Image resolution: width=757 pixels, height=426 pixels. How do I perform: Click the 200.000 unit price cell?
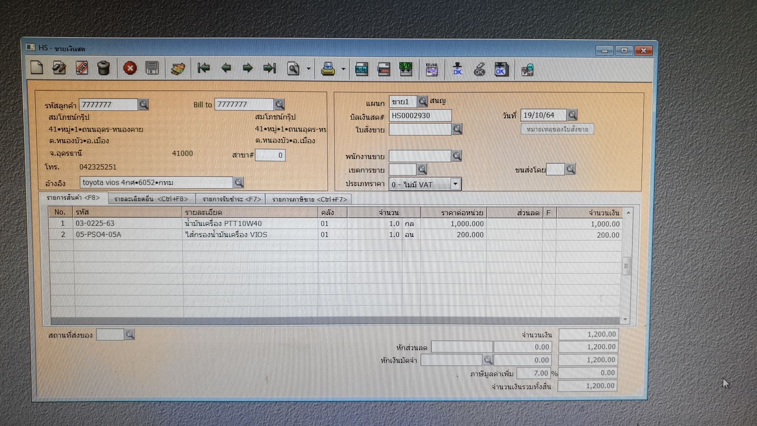coord(453,235)
